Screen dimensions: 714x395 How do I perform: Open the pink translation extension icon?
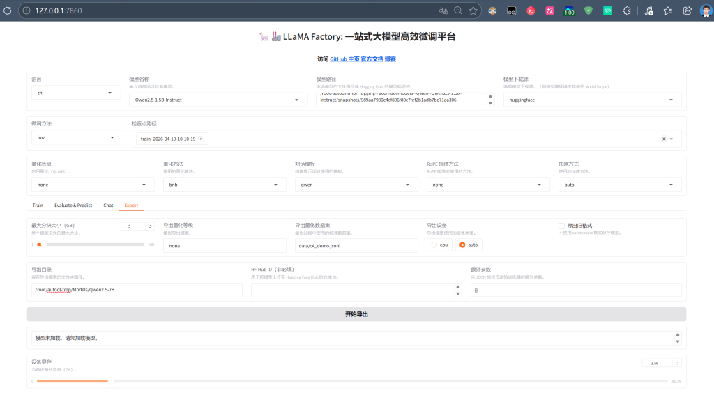[x=549, y=10]
